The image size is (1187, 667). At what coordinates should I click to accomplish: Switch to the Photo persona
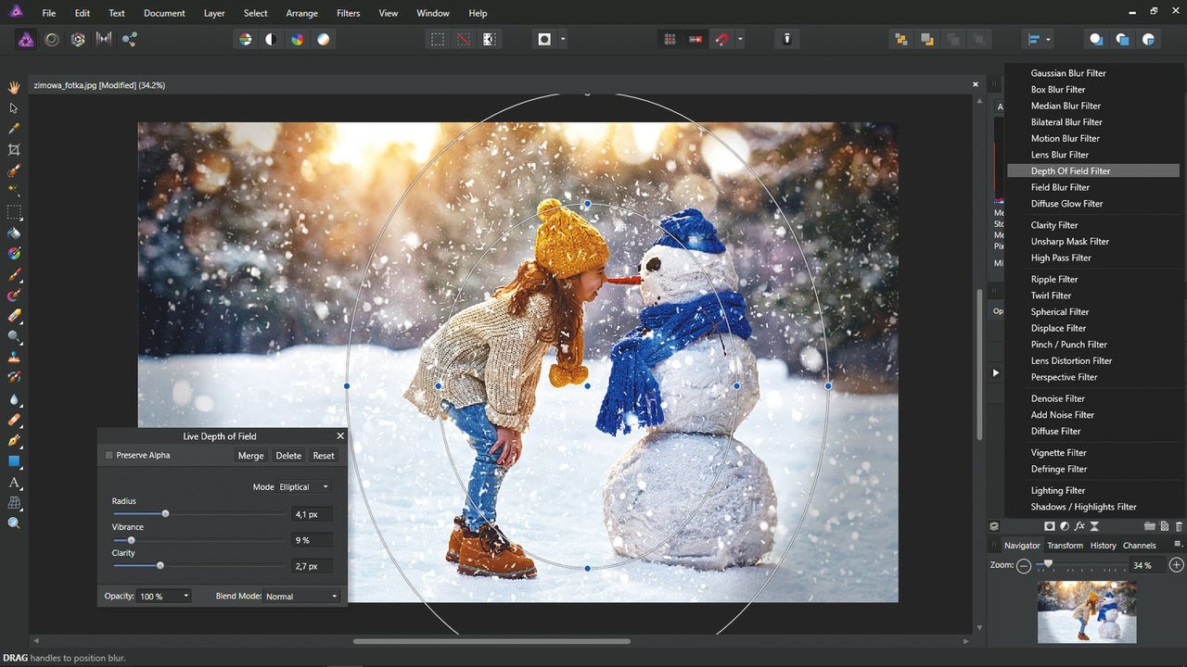point(26,39)
